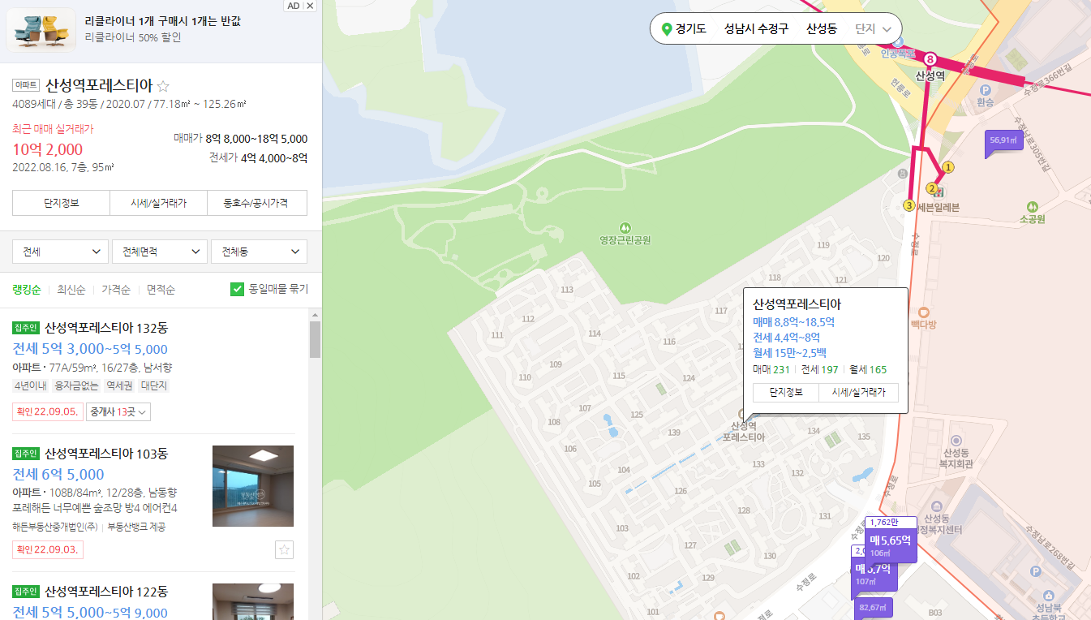Select 산성동 in location bar

[x=822, y=29]
